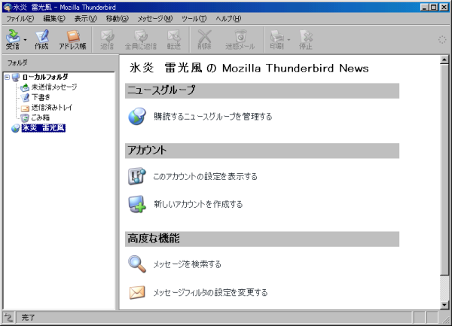This screenshot has width=452, height=326.
Task: Click the account settings icon
Action: point(137,176)
